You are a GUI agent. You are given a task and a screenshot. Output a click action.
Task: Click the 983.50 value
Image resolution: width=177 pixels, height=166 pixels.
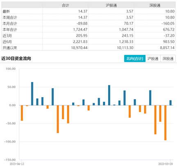(x=169, y=42)
